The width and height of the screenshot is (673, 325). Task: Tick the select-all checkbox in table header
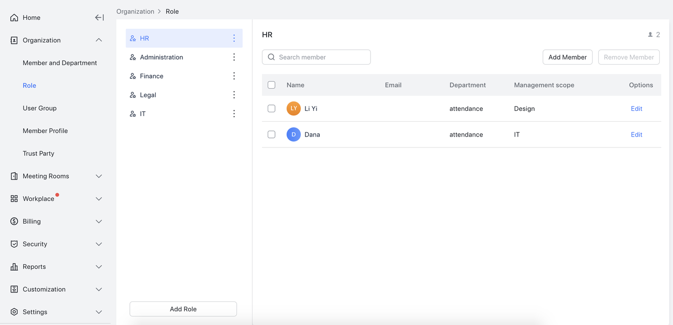click(x=271, y=85)
